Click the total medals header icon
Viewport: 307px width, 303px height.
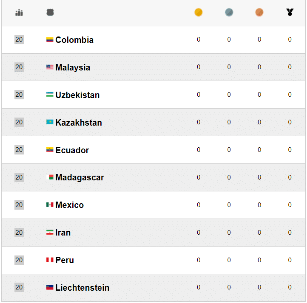pyautogui.click(x=290, y=13)
